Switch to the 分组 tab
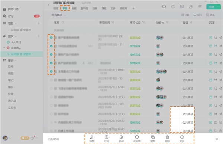The height and width of the screenshot is (144, 223). (74, 9)
